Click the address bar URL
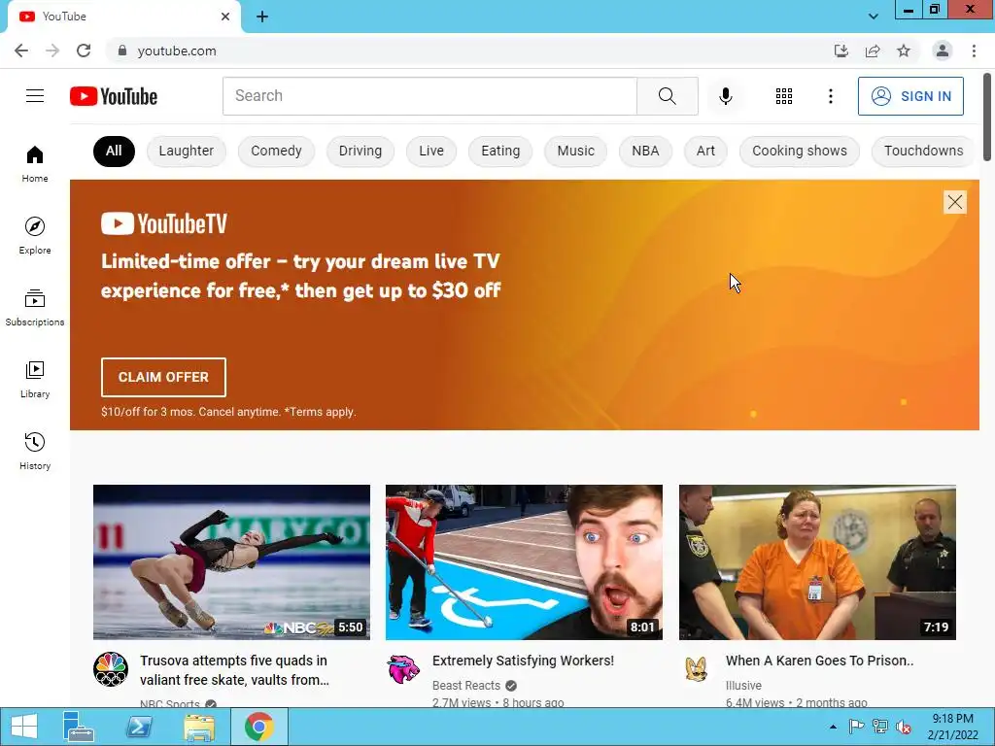 click(177, 51)
